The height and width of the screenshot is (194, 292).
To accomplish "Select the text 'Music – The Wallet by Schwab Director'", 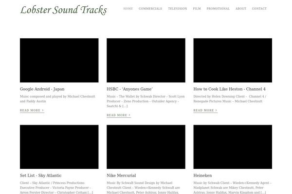I will [x=136, y=97].
